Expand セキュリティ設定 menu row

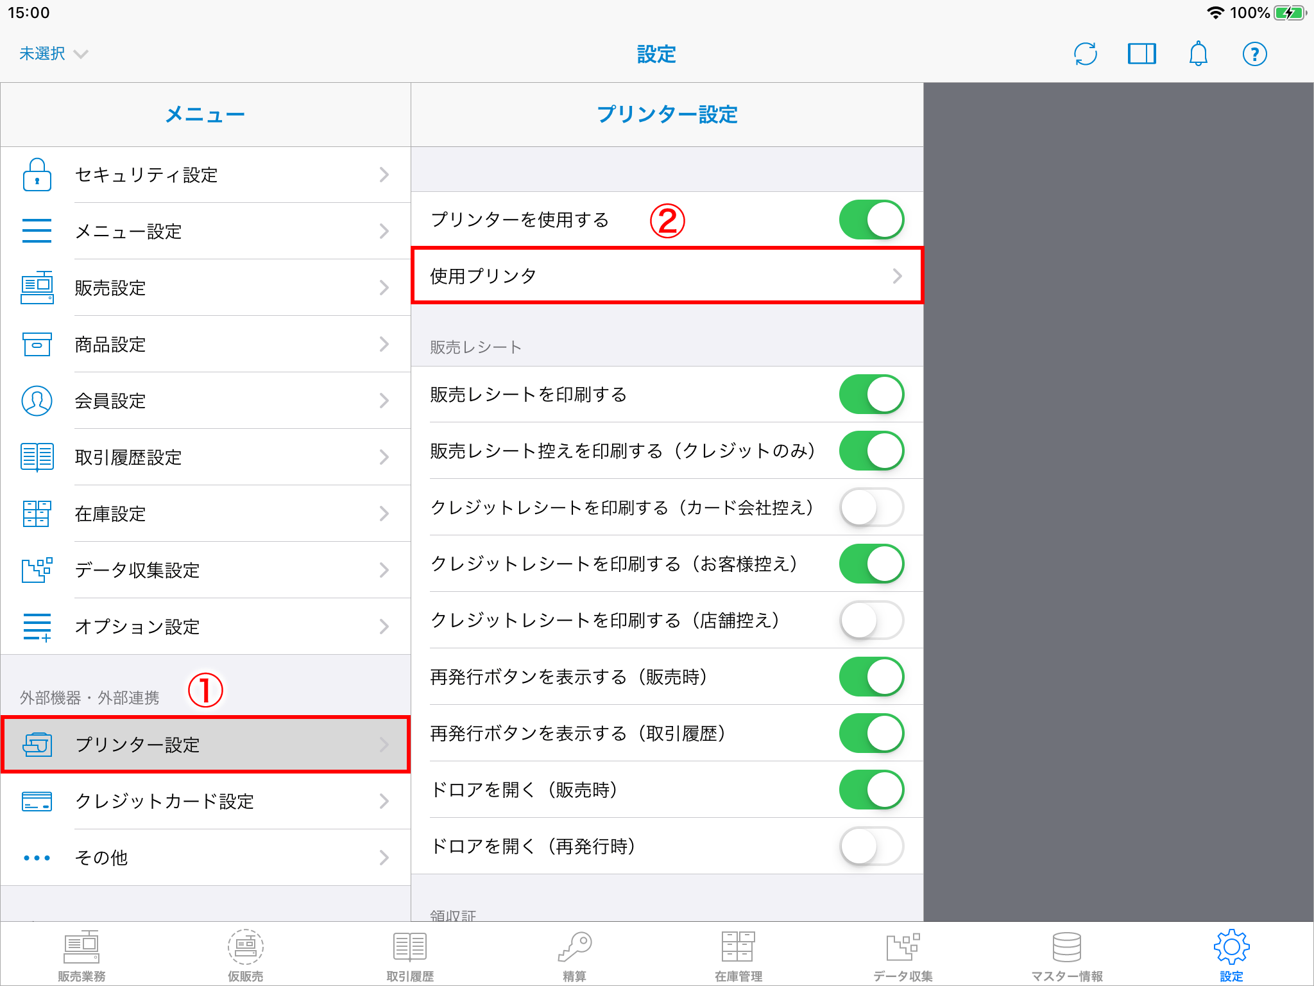[x=205, y=175]
